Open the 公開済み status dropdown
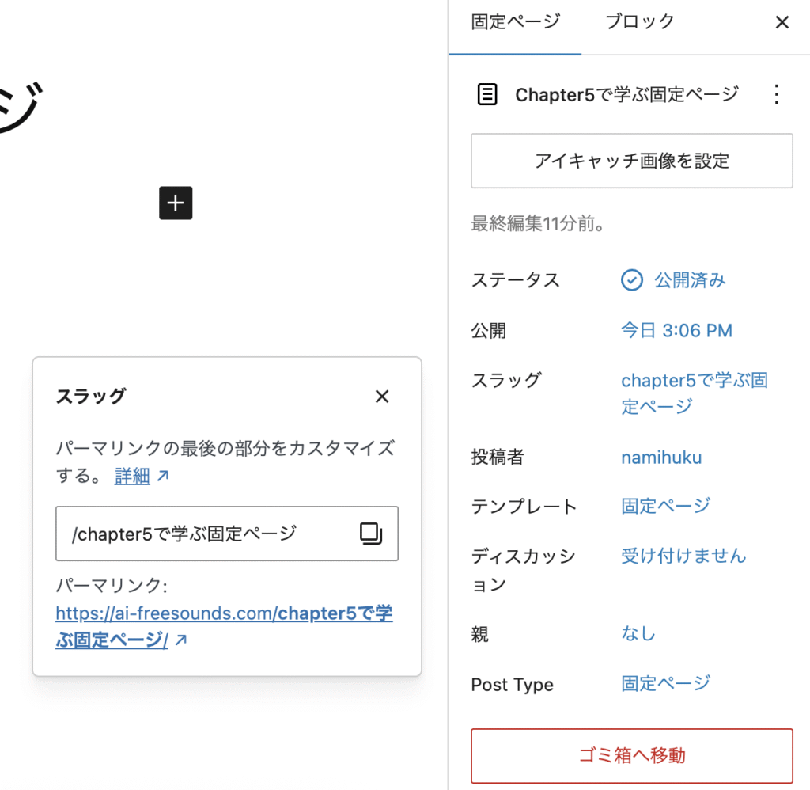810x790 pixels. pyautogui.click(x=689, y=280)
